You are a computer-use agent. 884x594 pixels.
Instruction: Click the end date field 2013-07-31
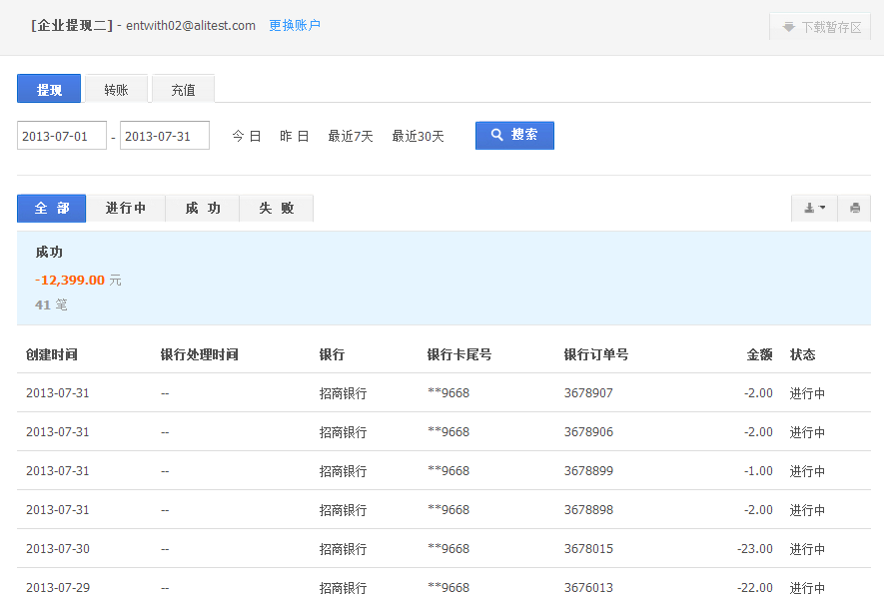(165, 136)
